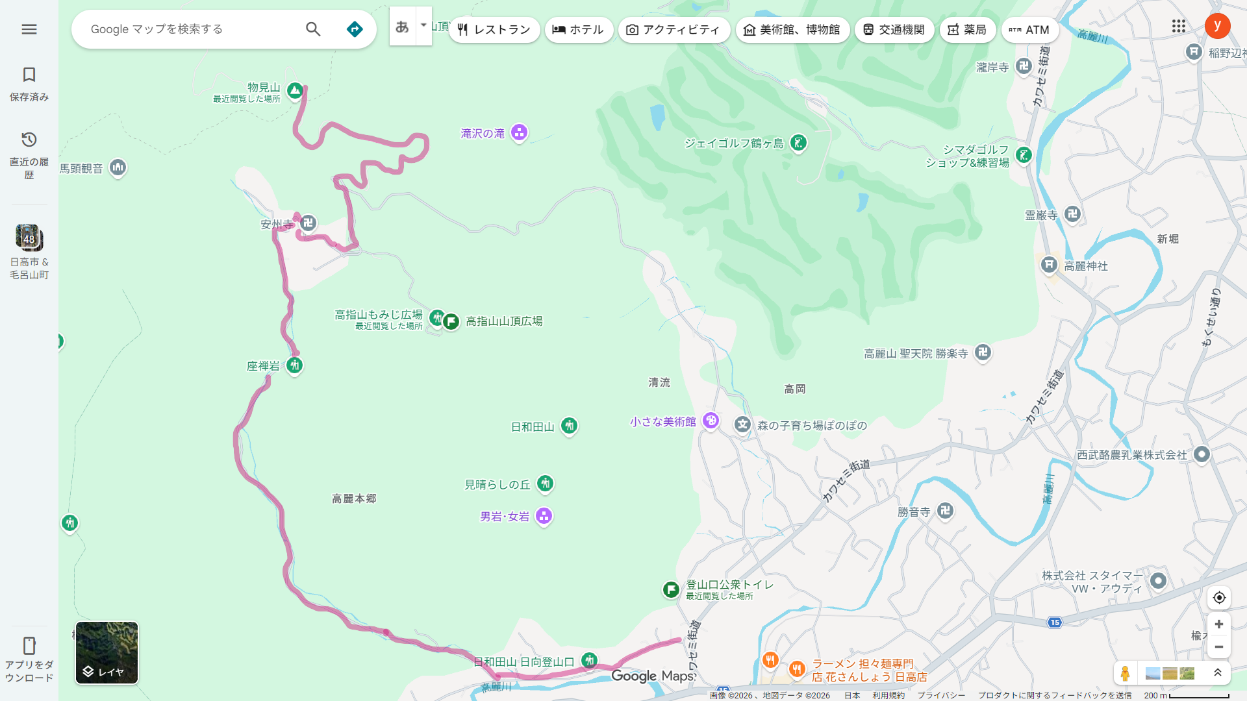Viewport: 1247px width, 701px height.
Task: Click the ATM filter chip
Action: 1029,30
